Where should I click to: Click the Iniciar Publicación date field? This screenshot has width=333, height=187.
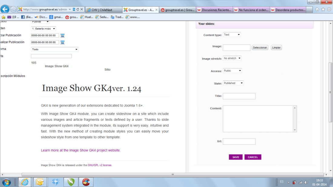click(x=45, y=35)
